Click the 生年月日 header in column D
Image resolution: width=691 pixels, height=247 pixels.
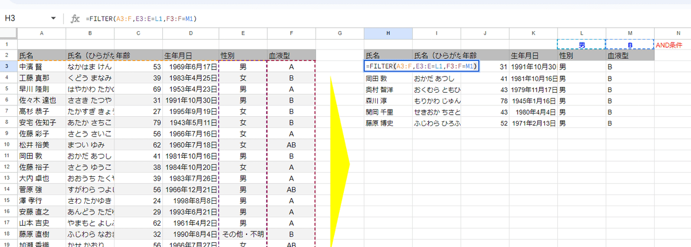tap(191, 56)
